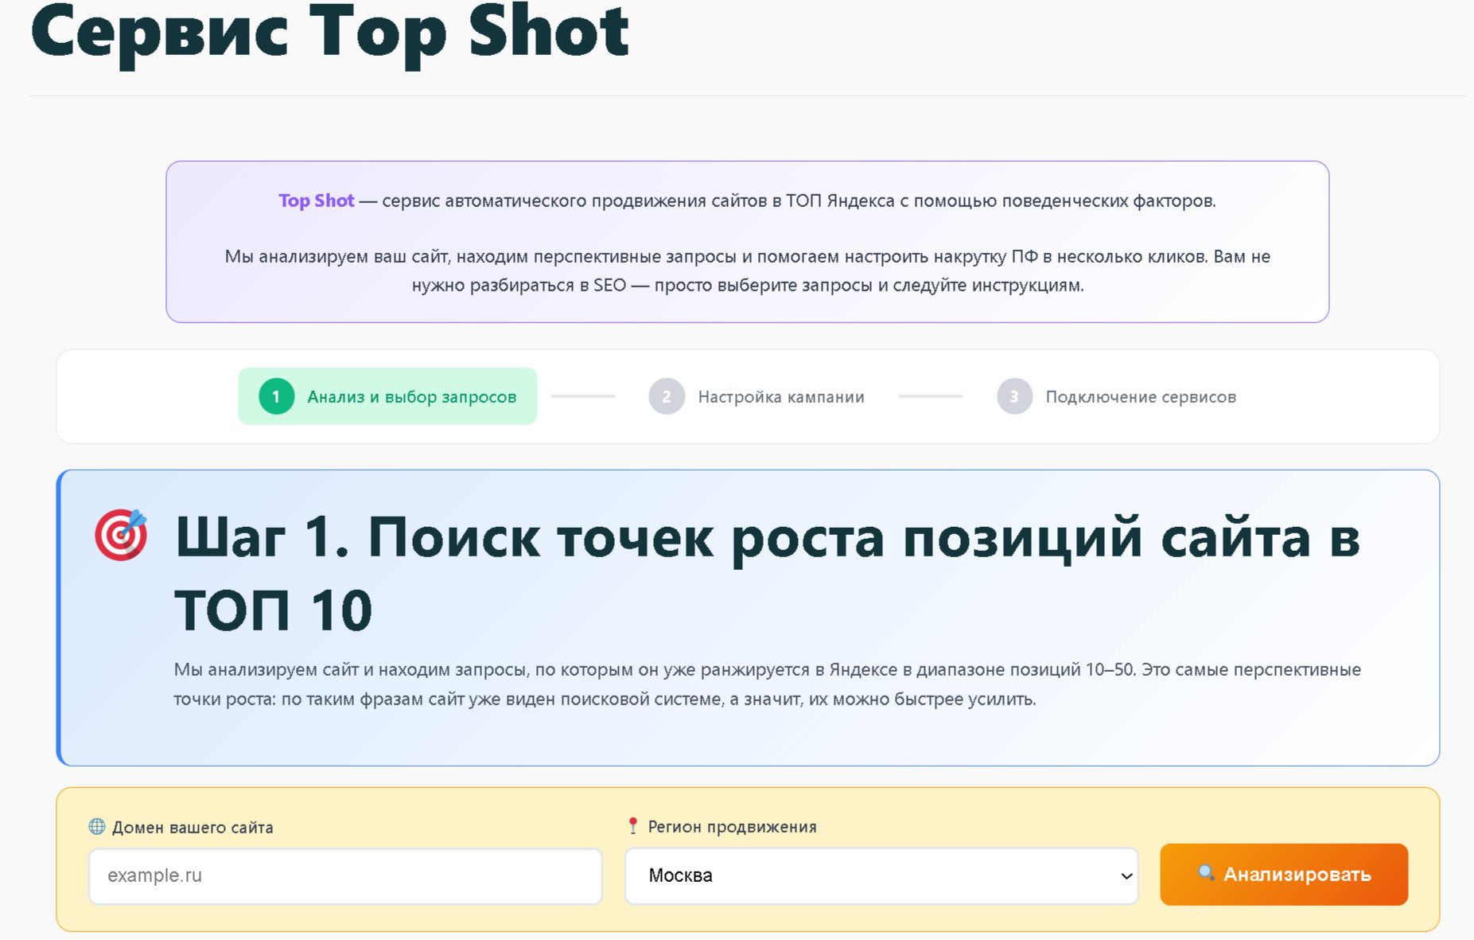Select step circle number 3
This screenshot has height=940, width=1474.
click(1014, 396)
